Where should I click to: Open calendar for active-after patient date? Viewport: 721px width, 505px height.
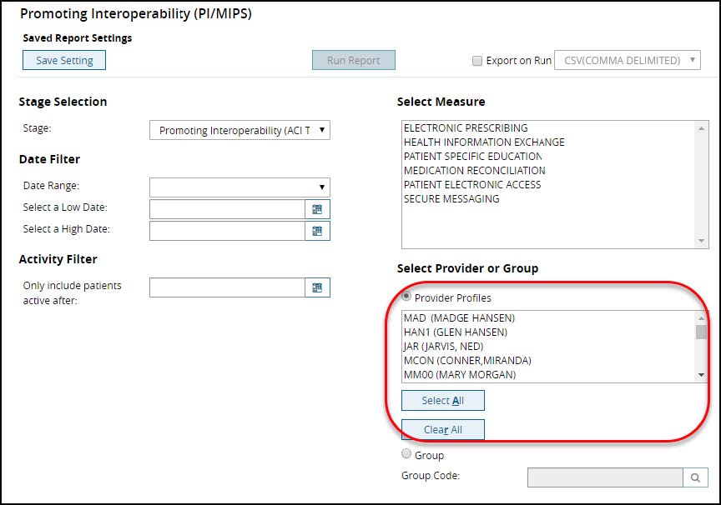point(317,287)
